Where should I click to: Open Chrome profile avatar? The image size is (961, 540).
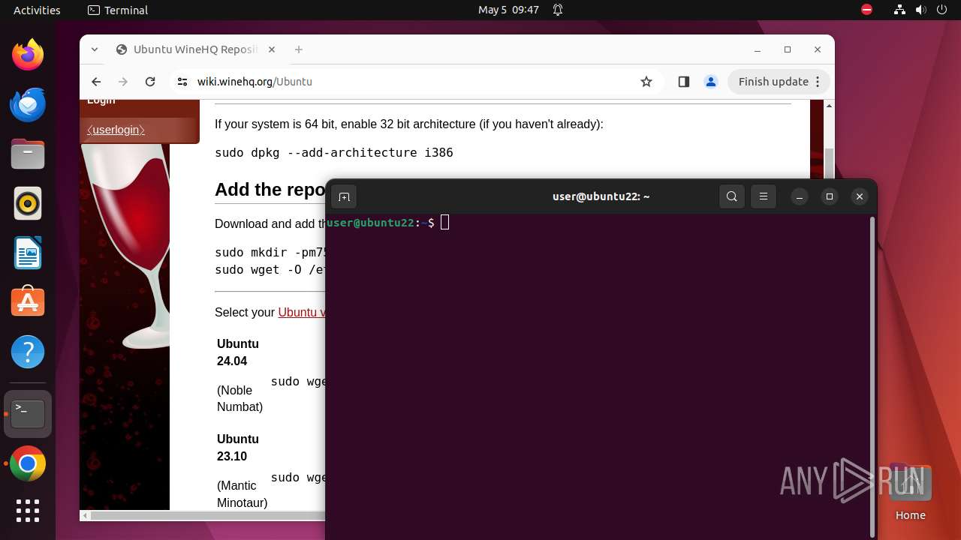711,82
